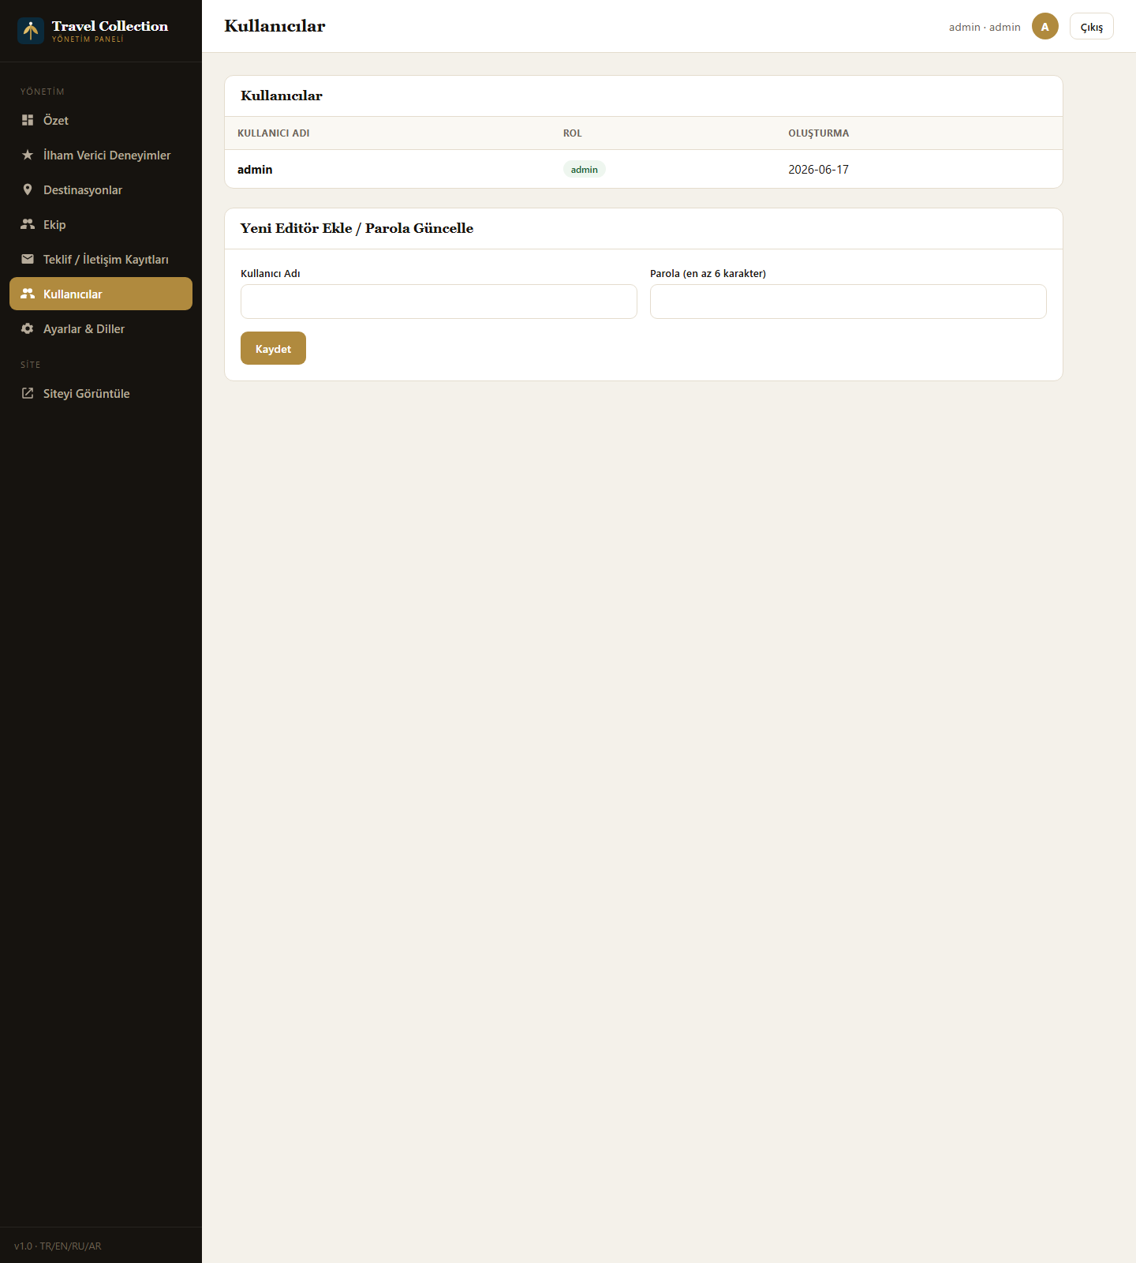This screenshot has height=1263, width=1136.
Task: Click the ROL column header
Action: click(573, 133)
